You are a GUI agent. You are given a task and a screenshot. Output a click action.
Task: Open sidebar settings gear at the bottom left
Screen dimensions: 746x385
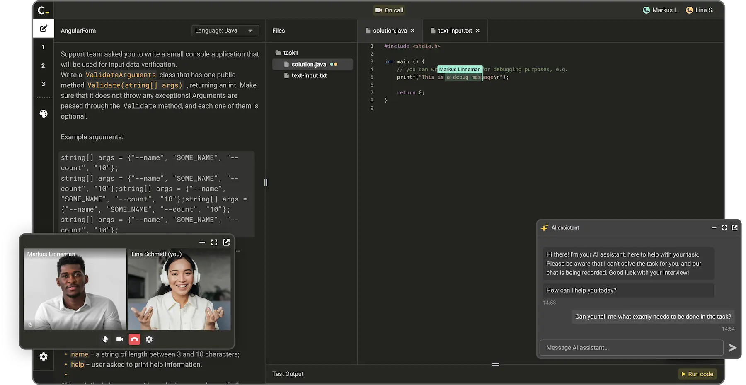(44, 356)
